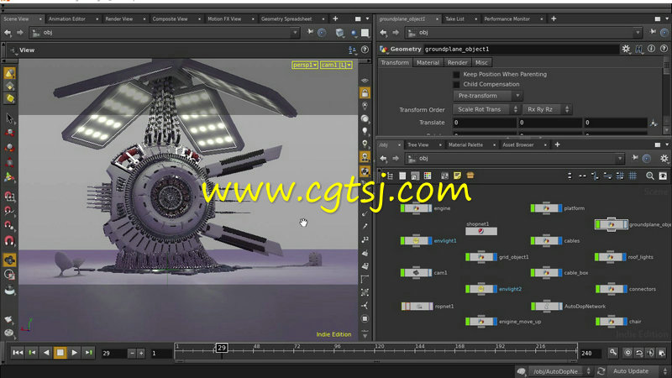Open the Material Palette tab
Viewport: 672px width, 378px height.
[x=465, y=144]
